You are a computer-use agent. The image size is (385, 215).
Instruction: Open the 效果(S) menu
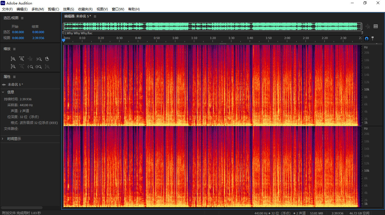[68, 9]
